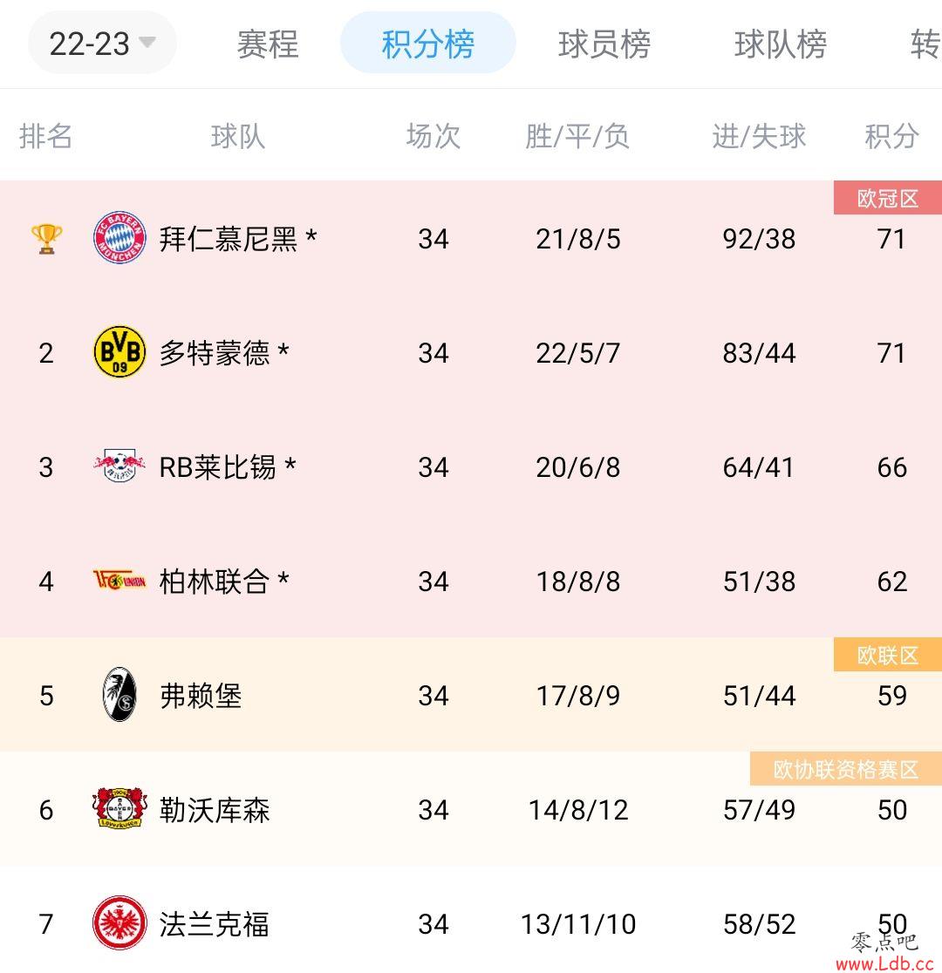Click the Union Berlin club logo

(119, 580)
